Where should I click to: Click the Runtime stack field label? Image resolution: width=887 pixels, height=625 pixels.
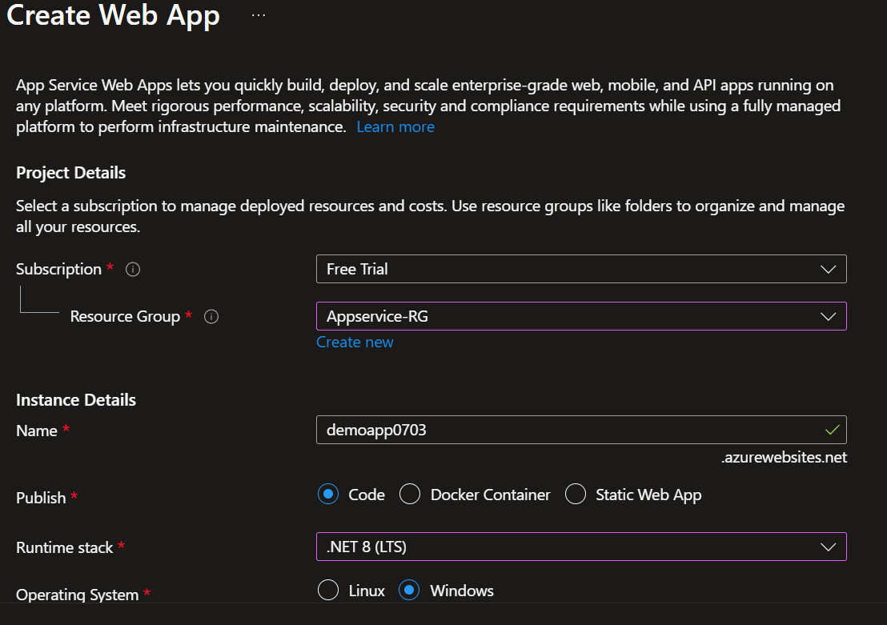point(65,547)
